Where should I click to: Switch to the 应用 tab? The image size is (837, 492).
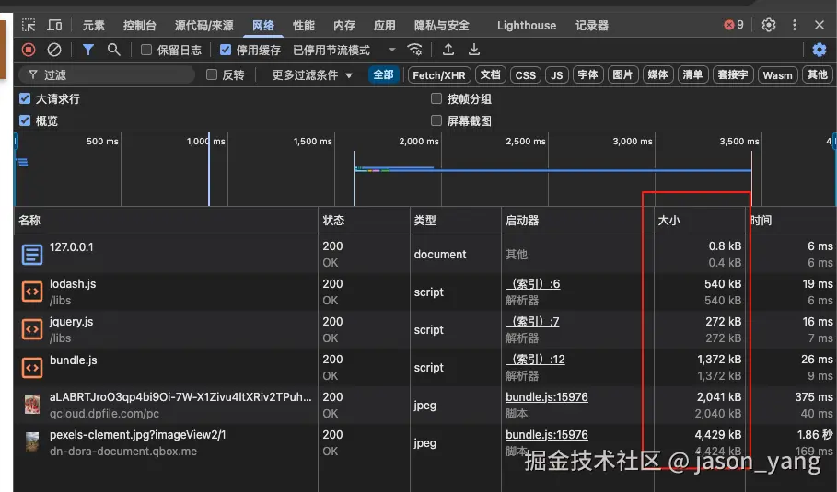(x=384, y=26)
